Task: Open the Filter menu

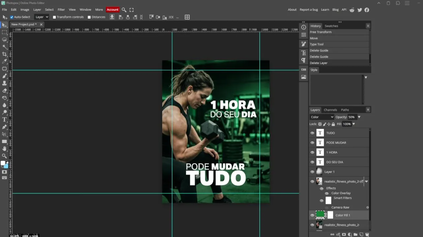Action: click(61, 10)
